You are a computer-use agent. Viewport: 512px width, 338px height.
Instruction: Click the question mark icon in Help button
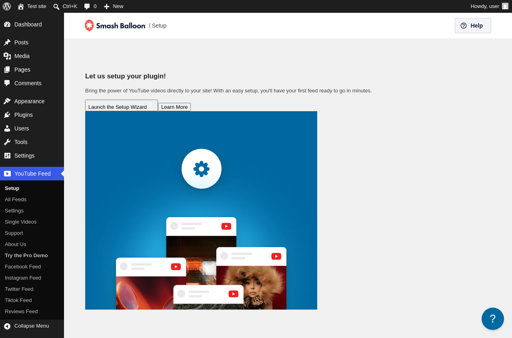pos(464,26)
